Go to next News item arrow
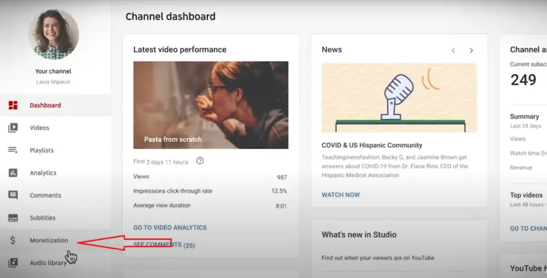 [x=471, y=51]
